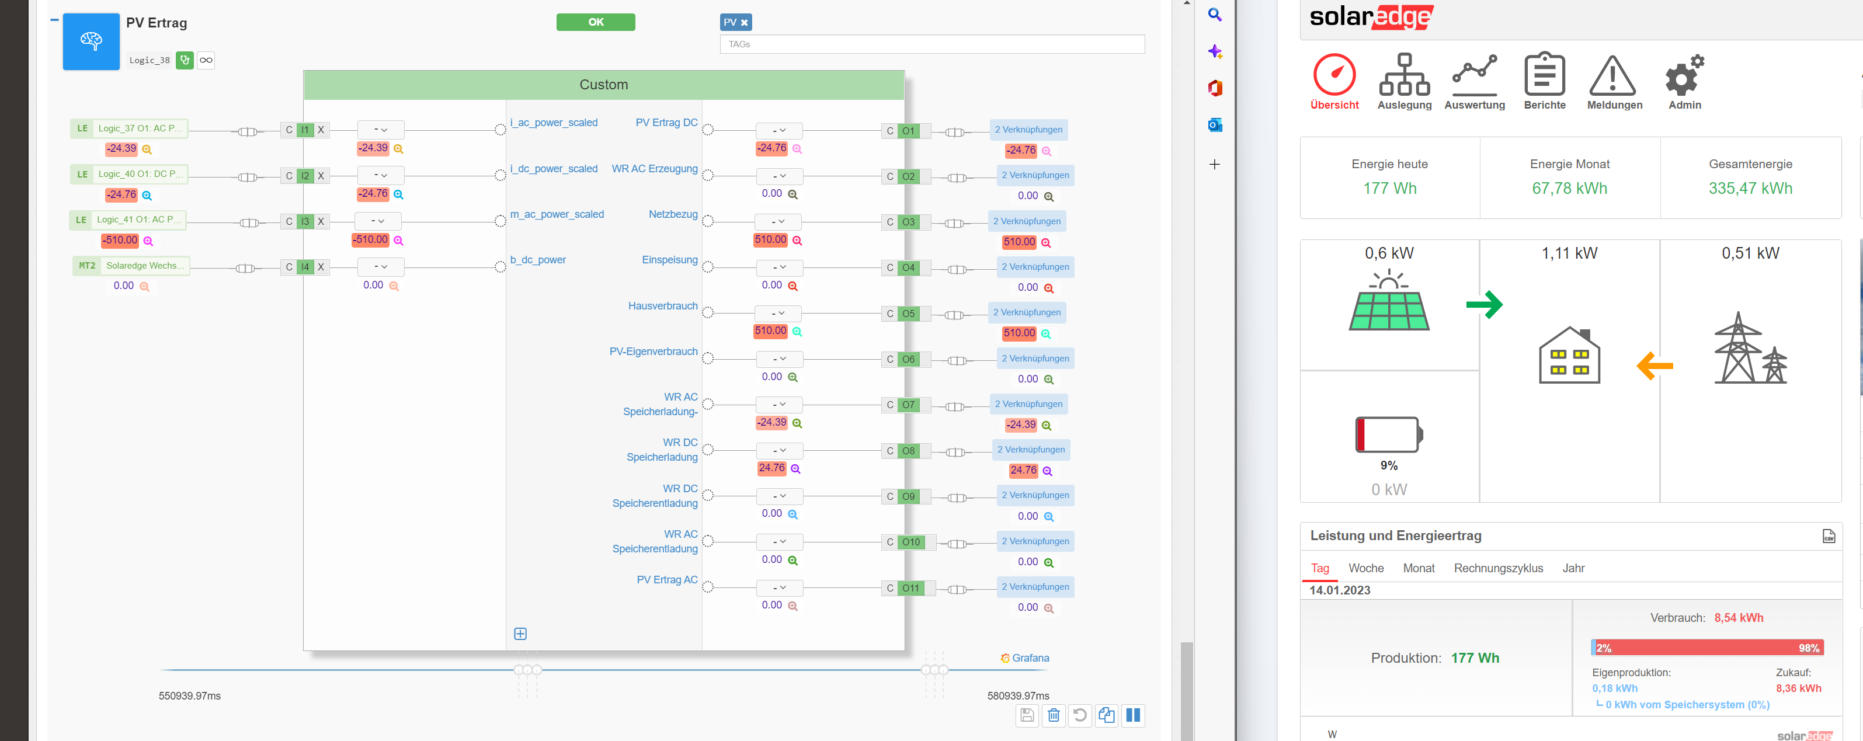Toggle C checkbox on output O5
The height and width of the screenshot is (741, 1863).
click(889, 314)
